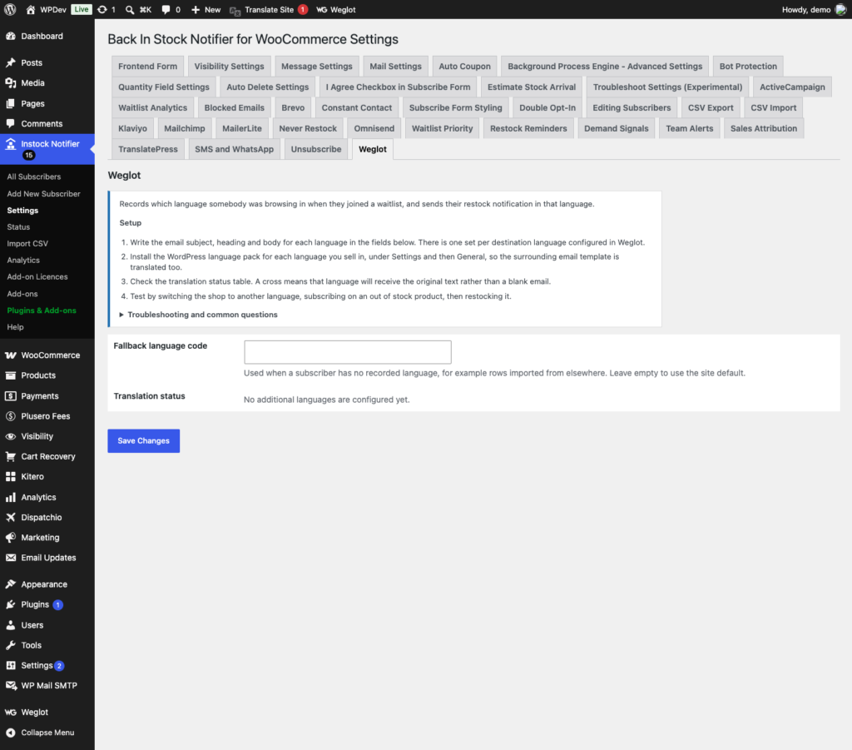Screen dimensions: 852x750
Task: Go to the Klaviyo tab
Action: click(132, 128)
